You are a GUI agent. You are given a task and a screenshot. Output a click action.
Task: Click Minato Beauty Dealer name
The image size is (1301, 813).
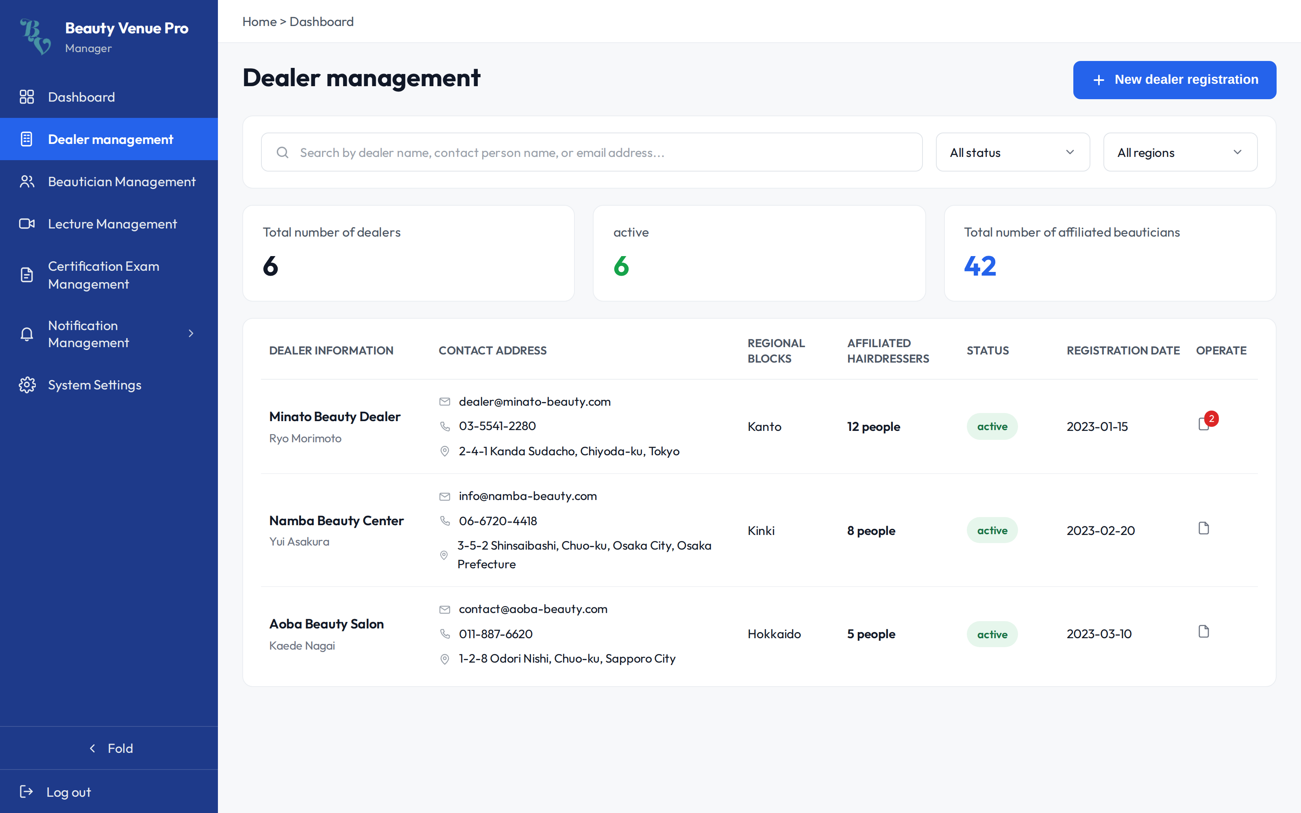point(334,417)
